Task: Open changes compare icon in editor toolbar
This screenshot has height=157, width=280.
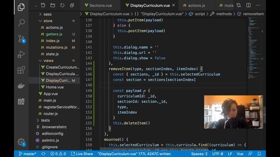Action: 238,5
